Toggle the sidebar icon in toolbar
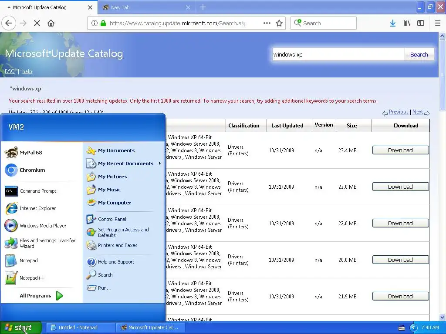Image resolution: width=446 pixels, height=334 pixels. coord(421,23)
